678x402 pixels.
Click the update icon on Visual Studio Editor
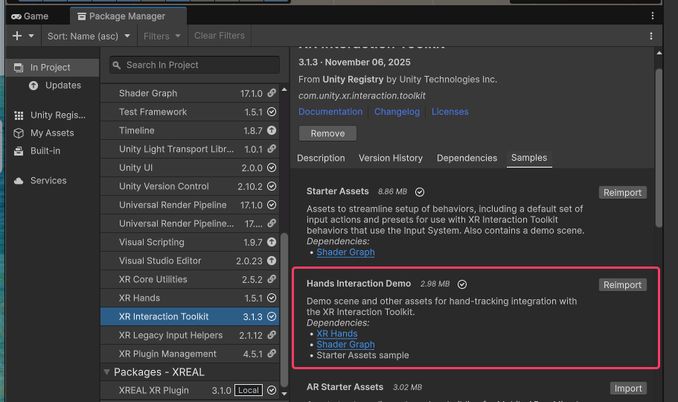272,261
